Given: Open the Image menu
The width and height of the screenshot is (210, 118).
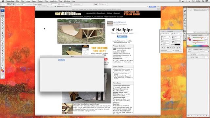Looking at the screenshot, I should pyautogui.click(x=28, y=1).
